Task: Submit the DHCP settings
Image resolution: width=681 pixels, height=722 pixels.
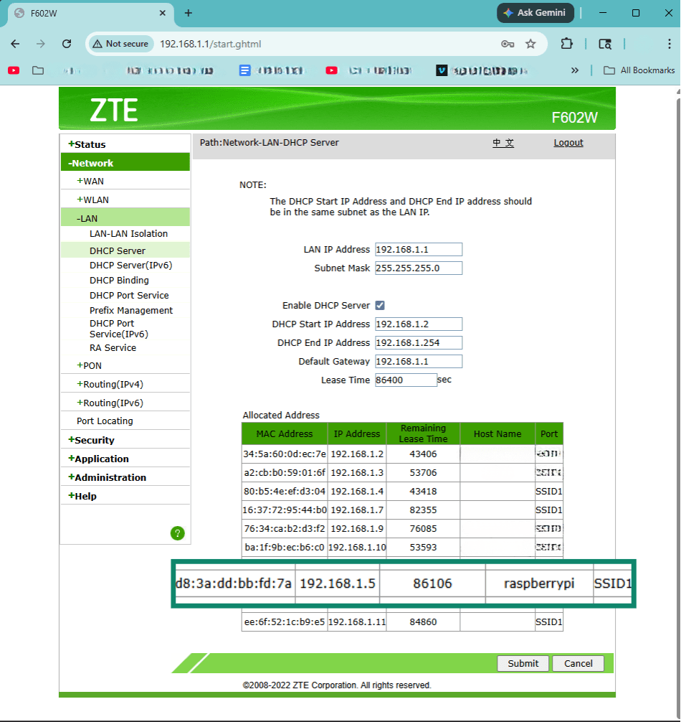Action: tap(523, 664)
